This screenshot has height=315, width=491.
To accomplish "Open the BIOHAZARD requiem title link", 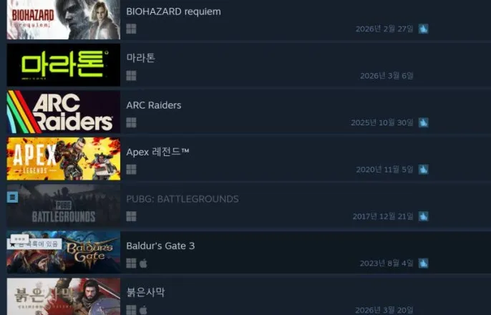I will coord(173,11).
